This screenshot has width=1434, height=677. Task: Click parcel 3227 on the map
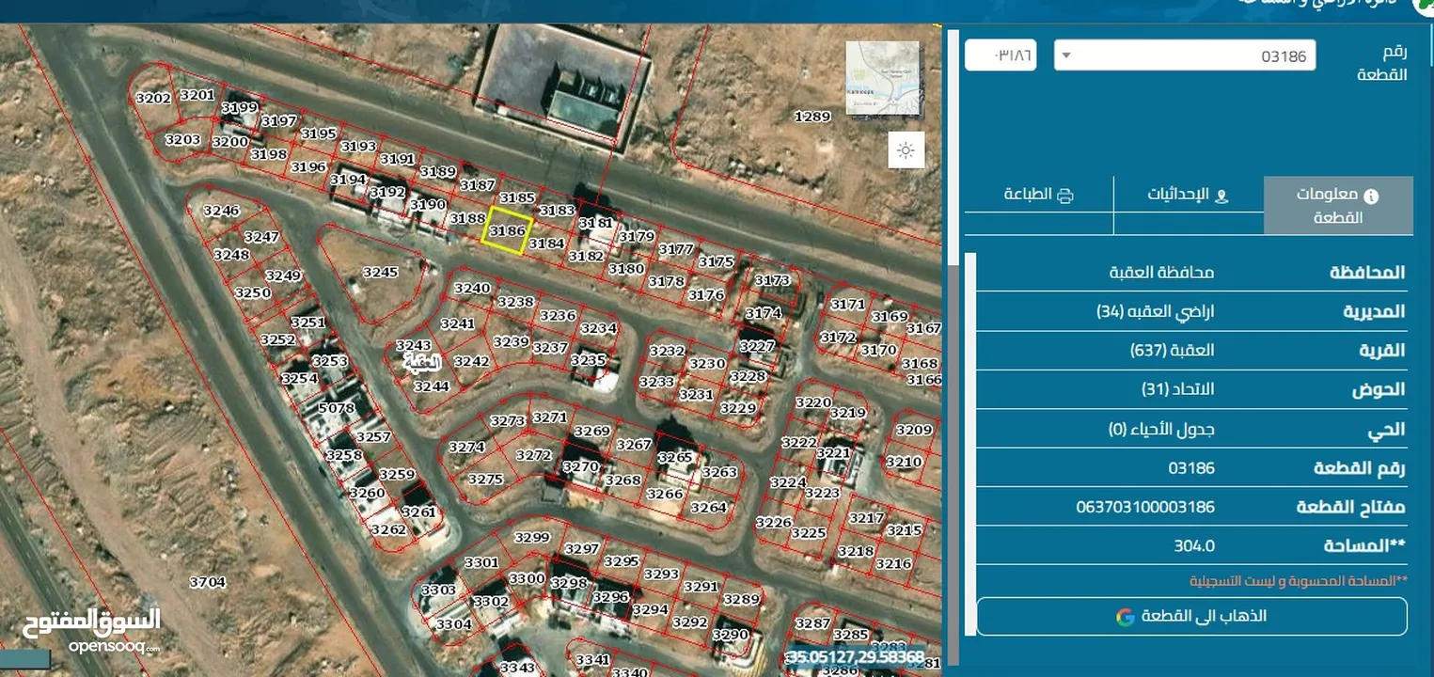click(757, 346)
